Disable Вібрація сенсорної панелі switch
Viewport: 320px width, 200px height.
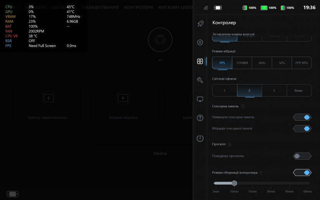302,128
